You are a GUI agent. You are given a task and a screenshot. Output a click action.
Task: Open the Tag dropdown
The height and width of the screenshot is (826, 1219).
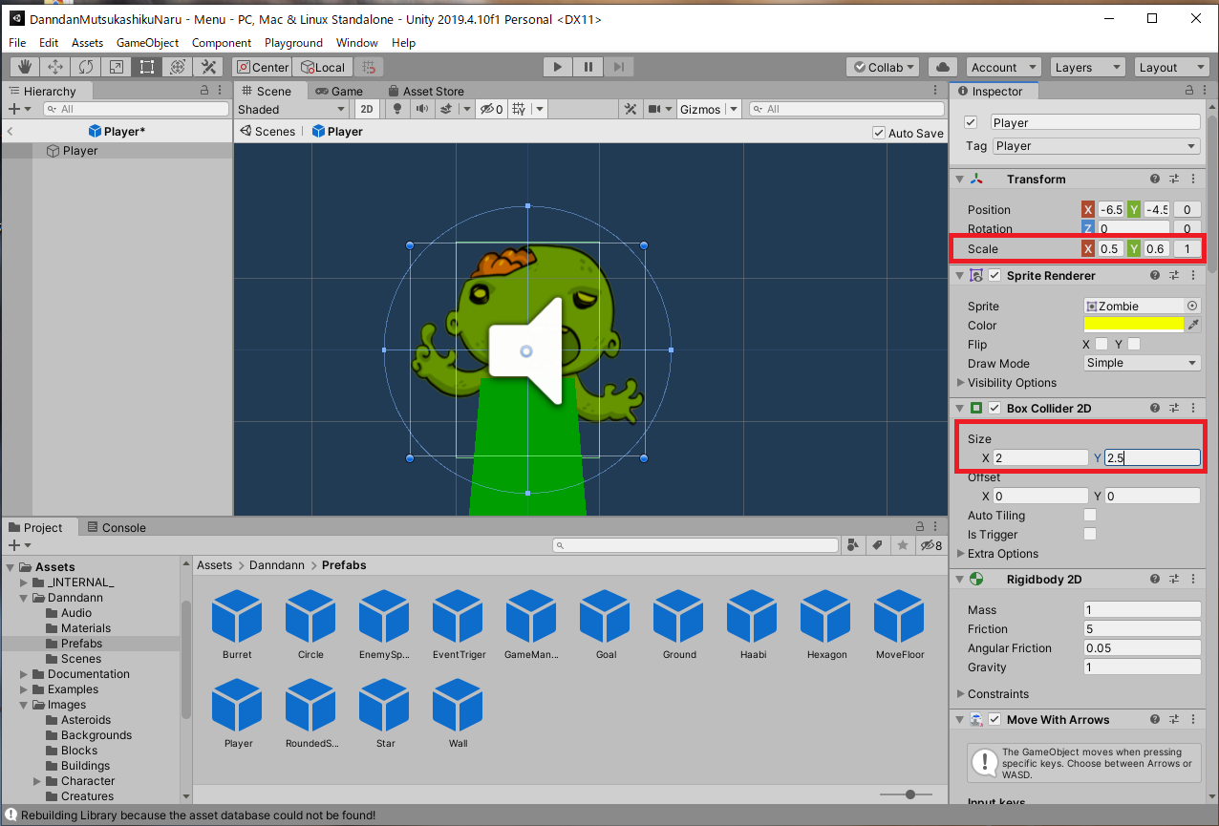pos(1096,146)
